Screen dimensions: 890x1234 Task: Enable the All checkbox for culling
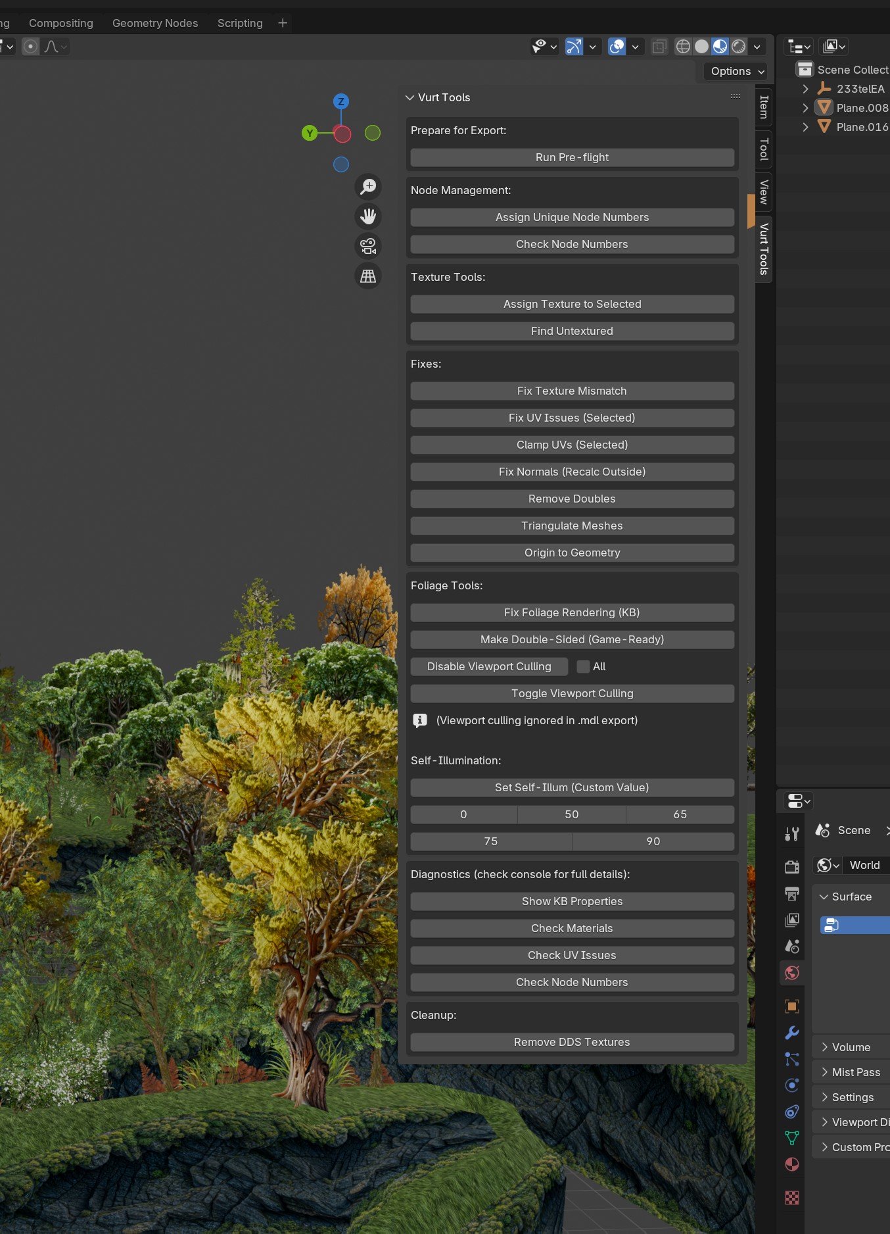pyautogui.click(x=583, y=666)
